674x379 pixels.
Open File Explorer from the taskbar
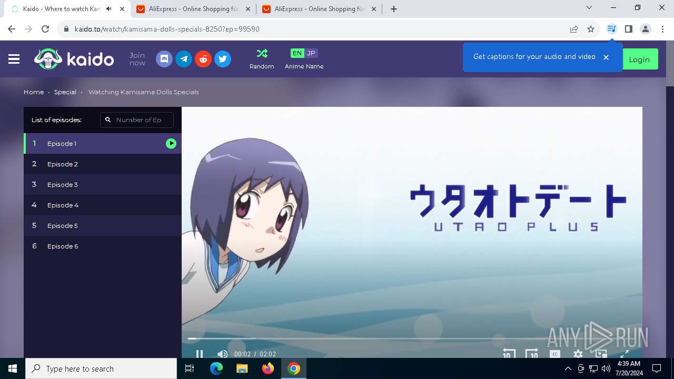(x=242, y=368)
